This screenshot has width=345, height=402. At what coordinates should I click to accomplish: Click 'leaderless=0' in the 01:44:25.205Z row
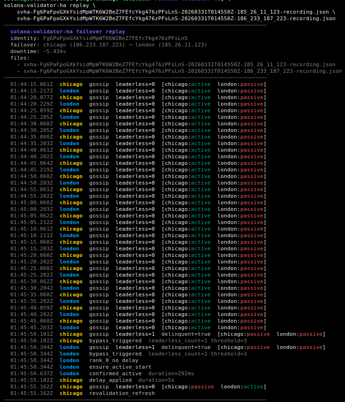pyautogui.click(x=135, y=117)
